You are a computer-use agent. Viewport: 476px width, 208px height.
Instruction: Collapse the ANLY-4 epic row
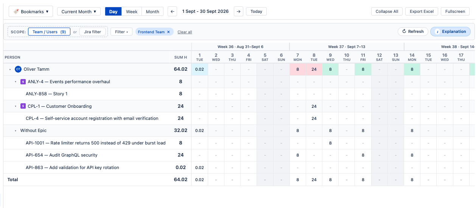(16, 82)
